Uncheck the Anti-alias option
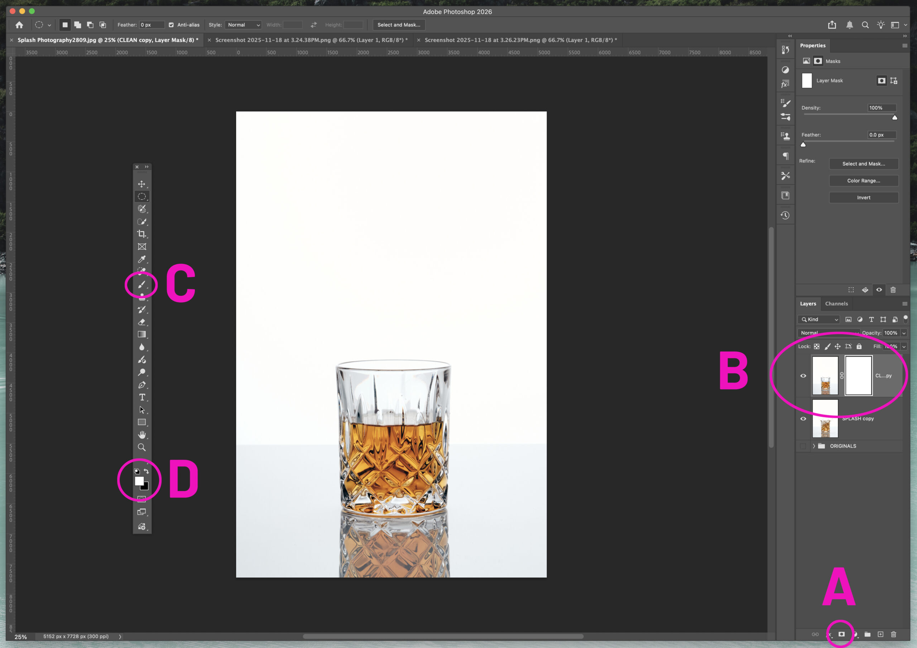 (x=171, y=24)
